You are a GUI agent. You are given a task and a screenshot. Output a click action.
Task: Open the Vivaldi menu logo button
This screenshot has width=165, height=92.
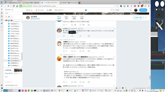tap(2, 2)
